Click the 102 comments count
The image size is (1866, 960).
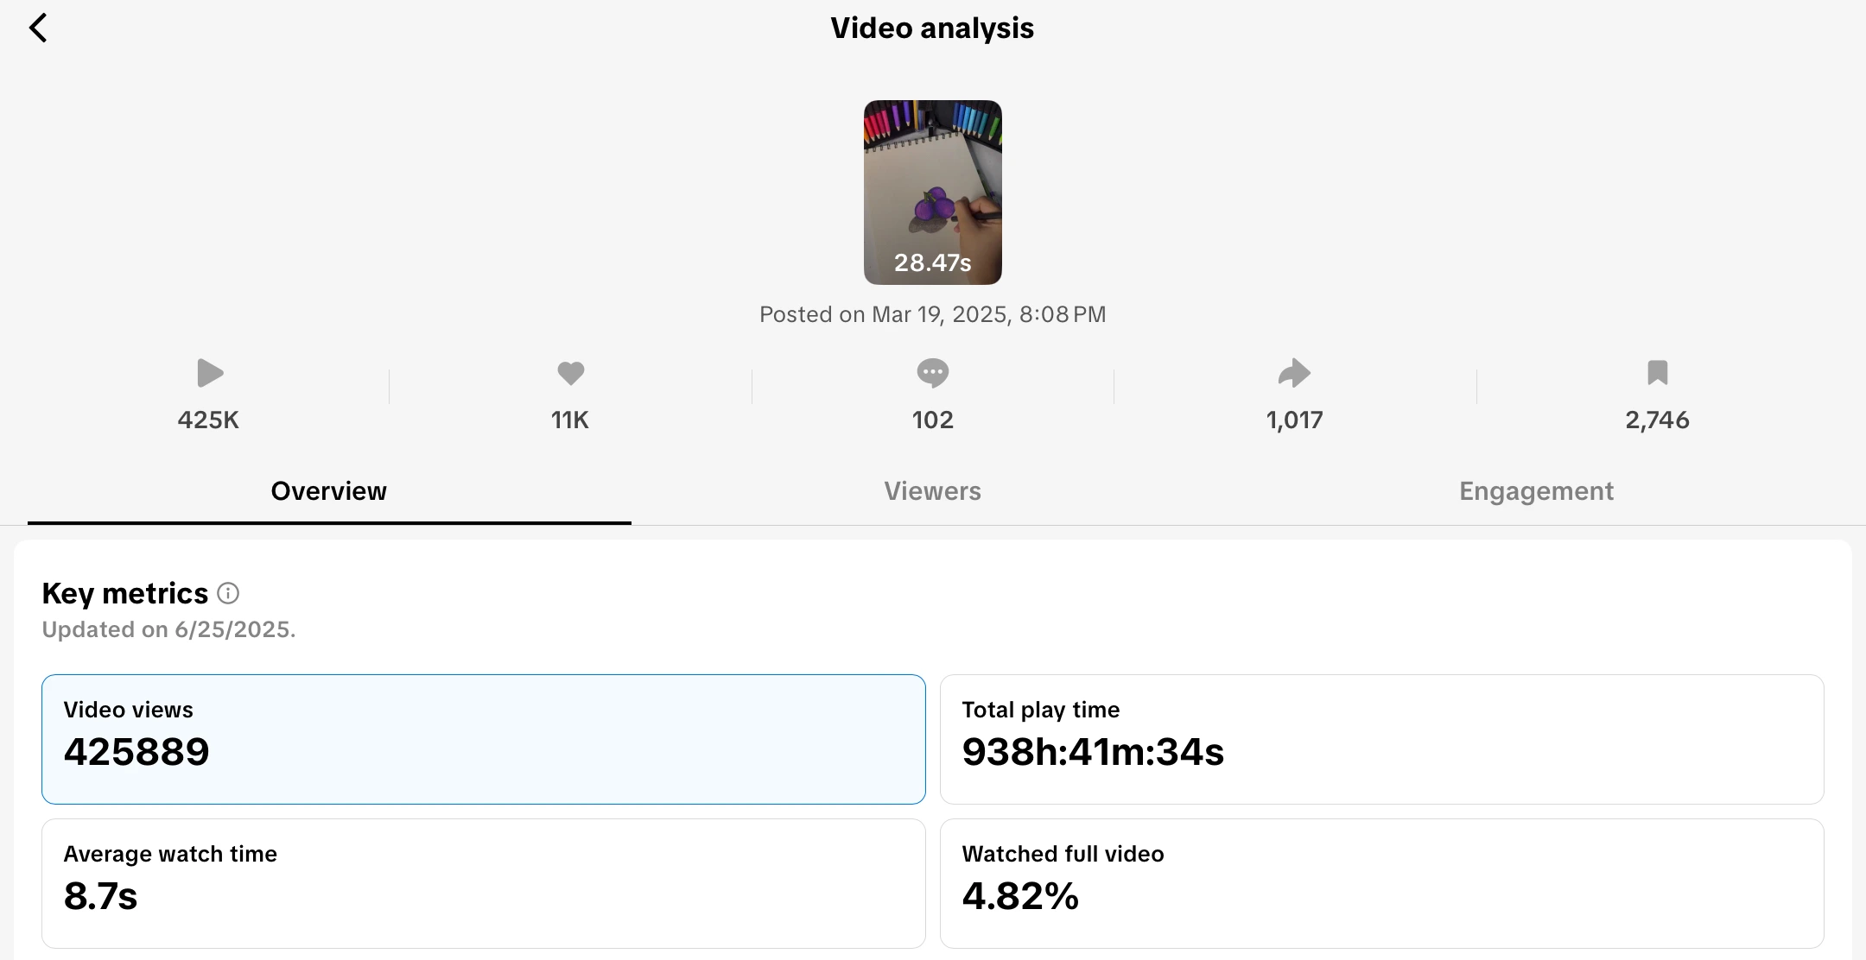click(932, 420)
